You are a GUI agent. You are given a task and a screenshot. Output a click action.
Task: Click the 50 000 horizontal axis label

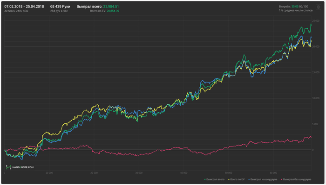(229, 173)
